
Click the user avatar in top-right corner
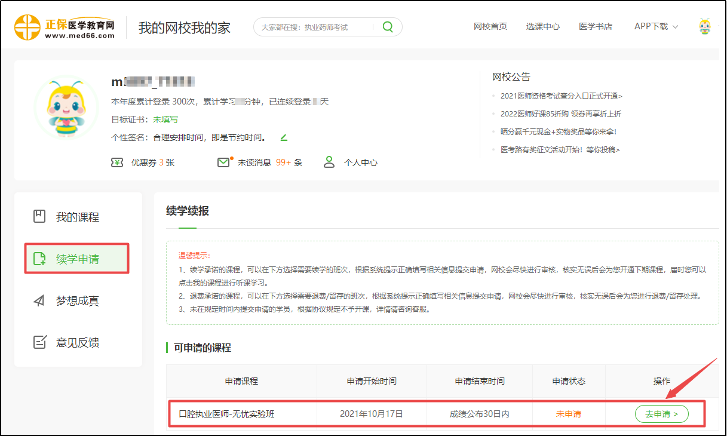705,26
